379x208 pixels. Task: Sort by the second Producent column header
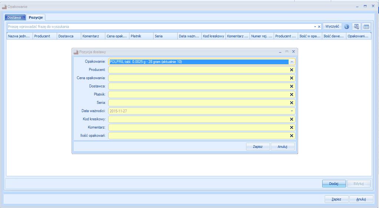(x=286, y=36)
